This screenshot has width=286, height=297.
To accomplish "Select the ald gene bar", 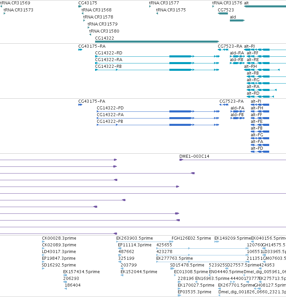I will [237, 20].
